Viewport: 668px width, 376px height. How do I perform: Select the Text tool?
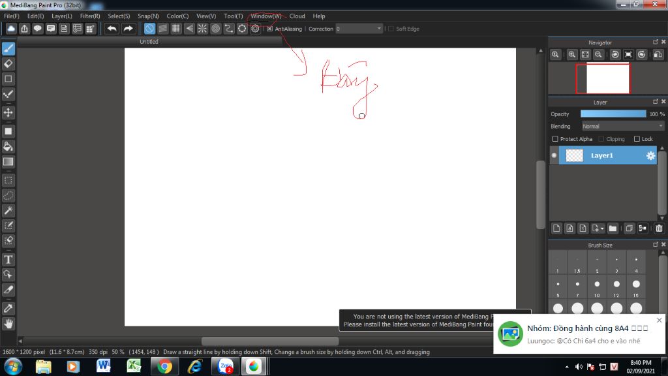(8, 260)
